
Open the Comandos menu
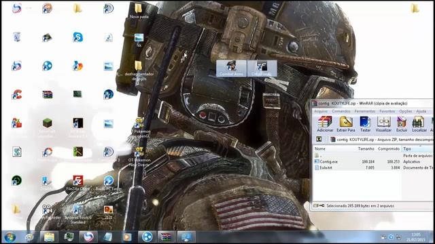341,111
